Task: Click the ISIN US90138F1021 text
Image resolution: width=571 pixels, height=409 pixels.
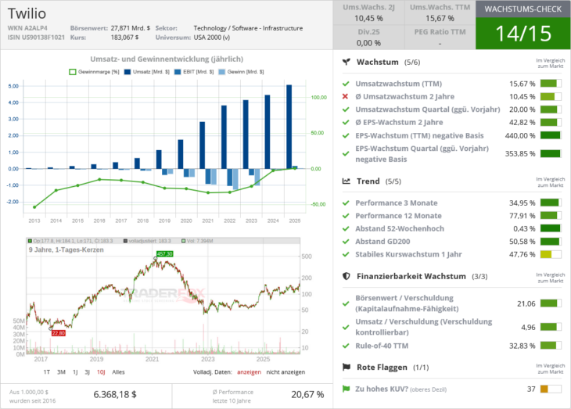Action: 36,38
